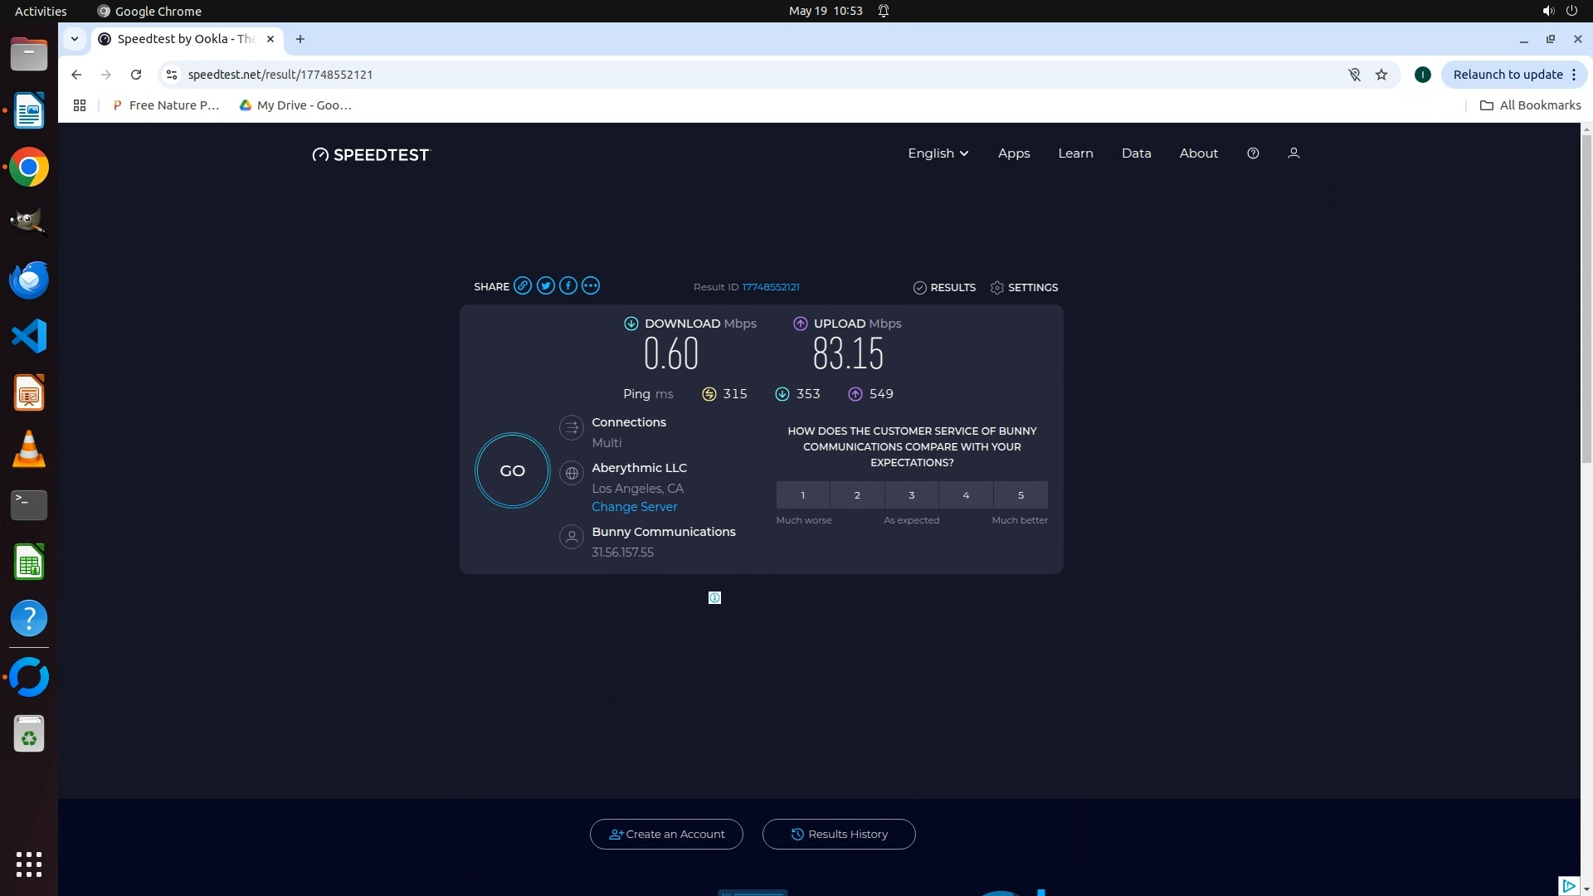This screenshot has height=896, width=1593.
Task: Expand the English language dropdown
Action: tap(938, 153)
